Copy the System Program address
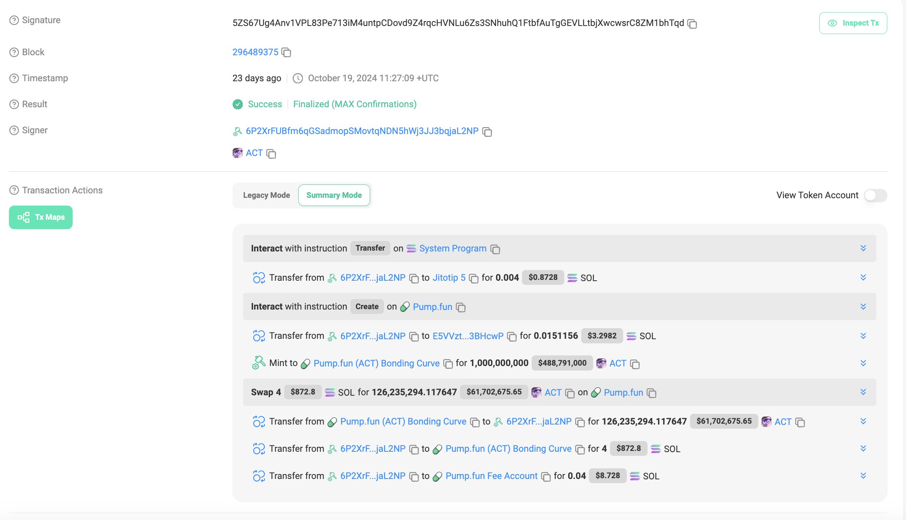This screenshot has height=520, width=906. click(x=495, y=249)
